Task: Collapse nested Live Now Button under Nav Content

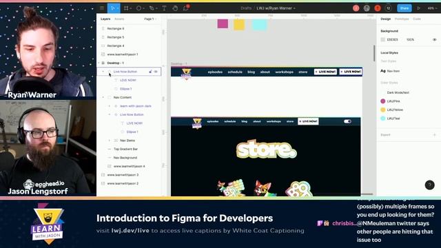Action: coord(110,114)
